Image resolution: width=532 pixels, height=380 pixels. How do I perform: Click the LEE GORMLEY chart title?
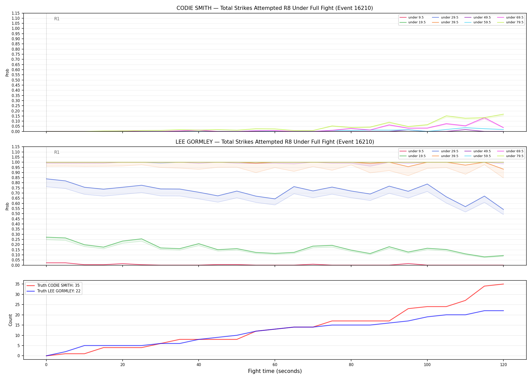tap(275, 142)
